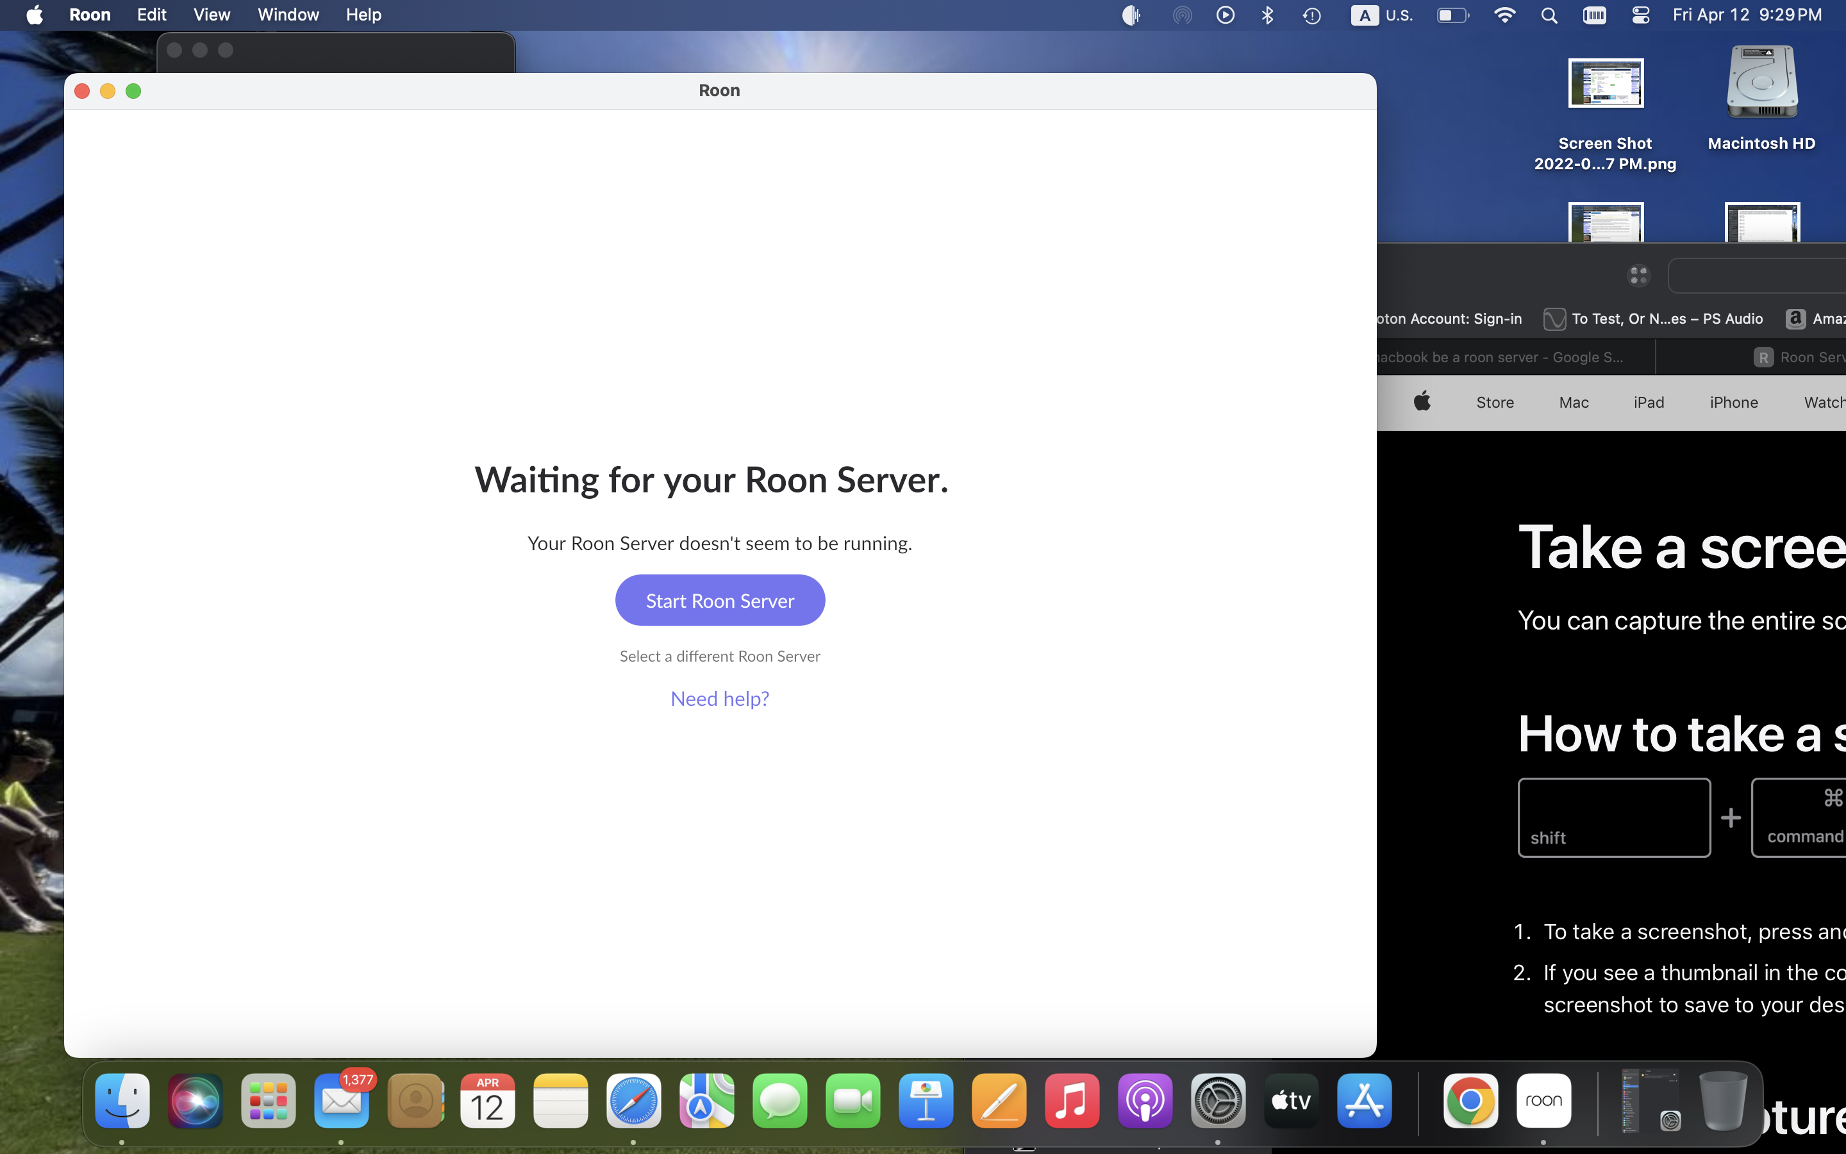Click Store in Safari Apple nav bar

pyautogui.click(x=1494, y=402)
